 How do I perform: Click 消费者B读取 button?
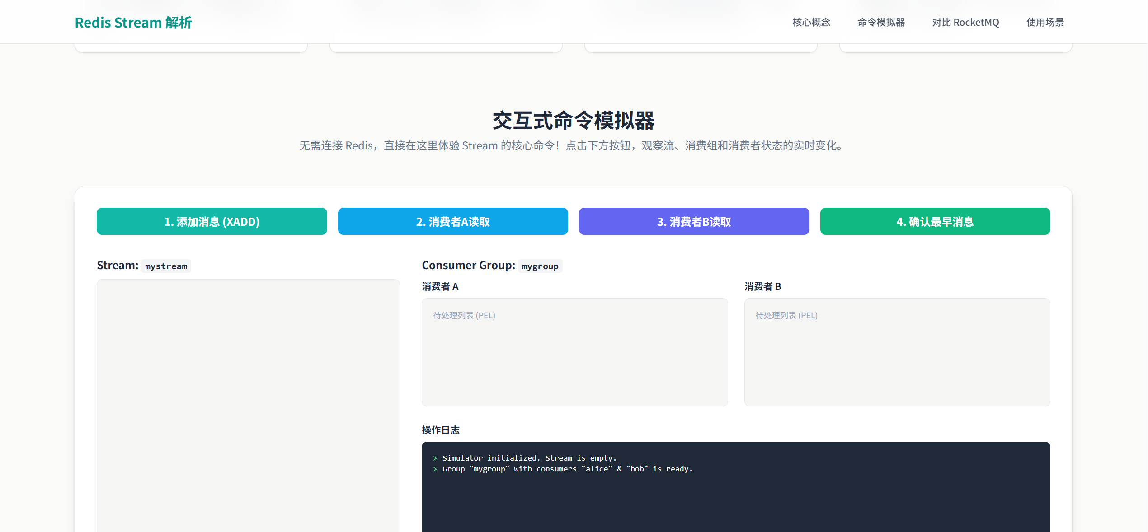coord(694,221)
